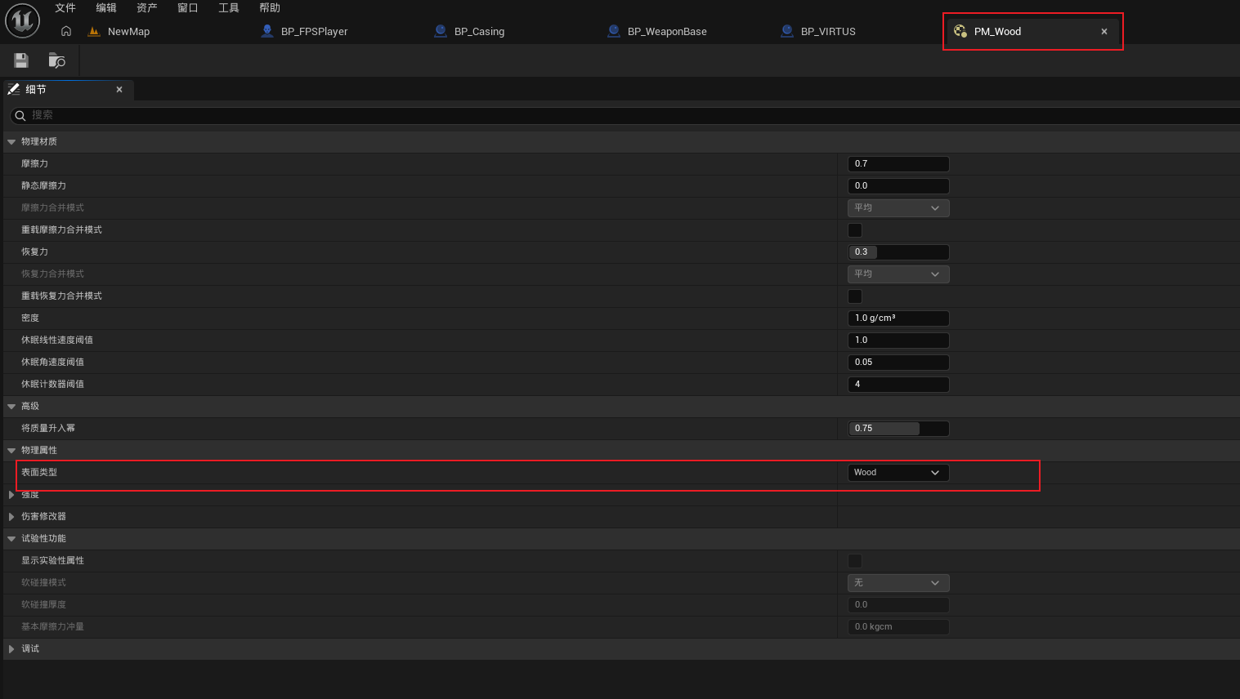Close the 细节 details panel tab

(119, 90)
